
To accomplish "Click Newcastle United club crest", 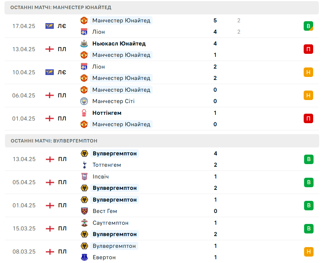I will point(84,44).
